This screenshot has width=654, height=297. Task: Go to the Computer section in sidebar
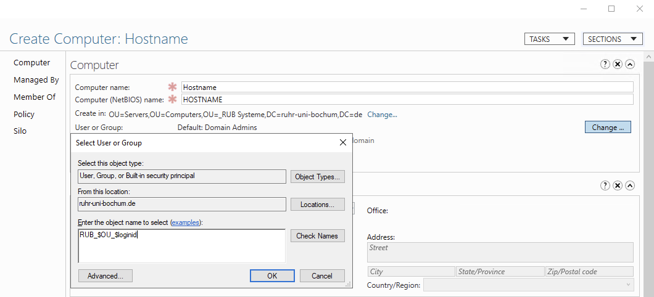tap(31, 62)
